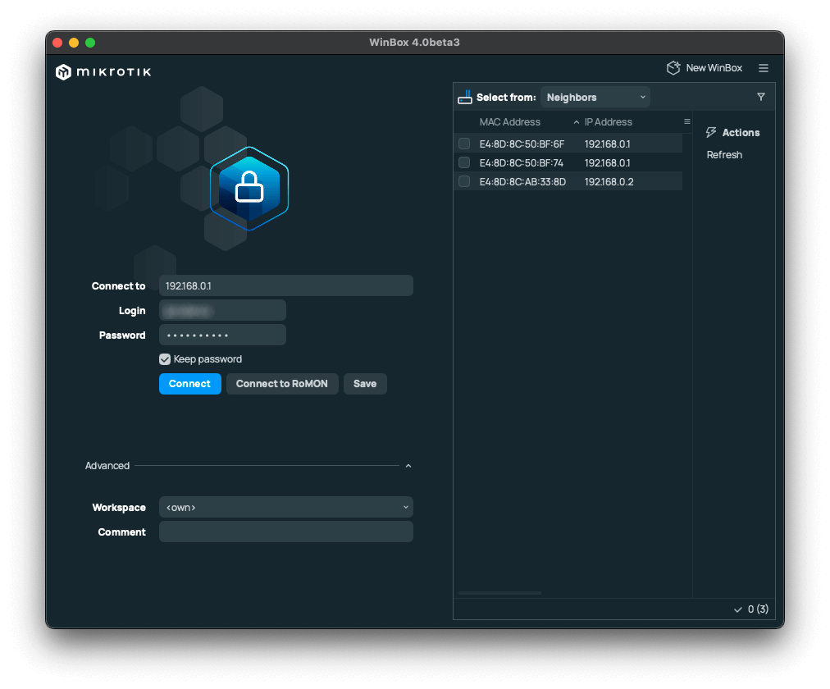Click the Connect to RoMON button
This screenshot has height=689, width=830.
[282, 384]
